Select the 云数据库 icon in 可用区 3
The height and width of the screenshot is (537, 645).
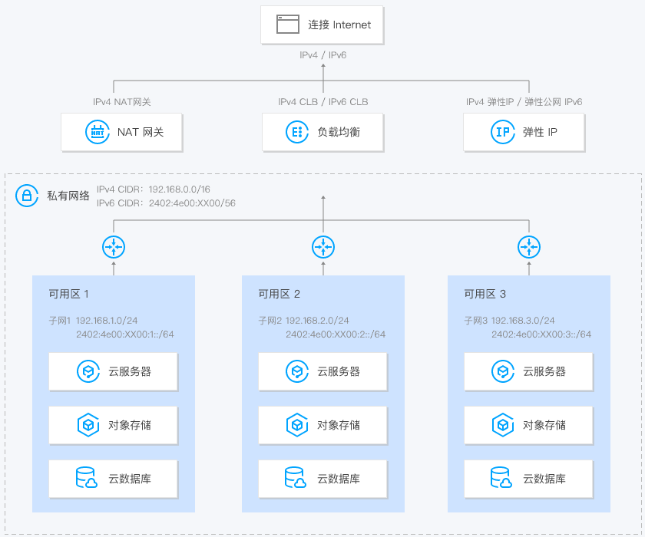click(501, 479)
